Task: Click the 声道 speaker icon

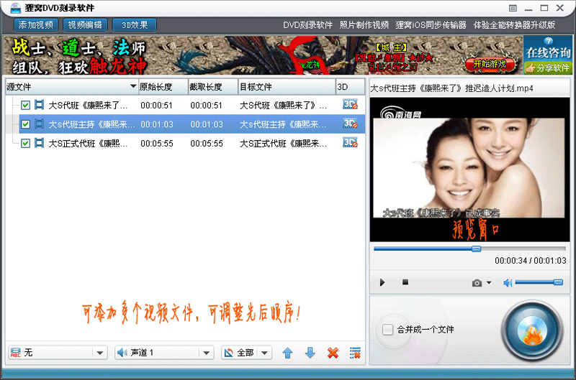Action: click(x=122, y=353)
